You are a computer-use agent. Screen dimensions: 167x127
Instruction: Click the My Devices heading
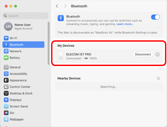pyautogui.click(x=66, y=46)
